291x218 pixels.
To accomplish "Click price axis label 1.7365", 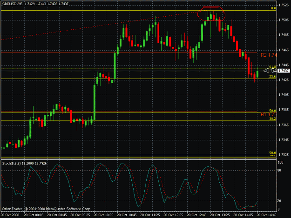I will (284, 125).
